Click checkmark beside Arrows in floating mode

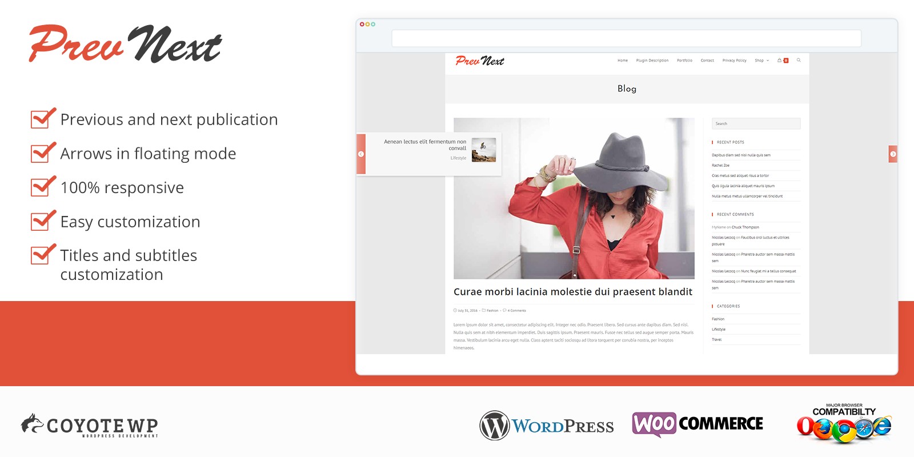coord(43,152)
